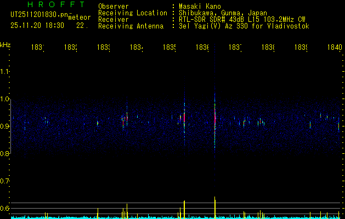Image resolution: width=345 pixels, height=219 pixels.
Task: Click the 1832 time axis label
Action: [x=71, y=47]
